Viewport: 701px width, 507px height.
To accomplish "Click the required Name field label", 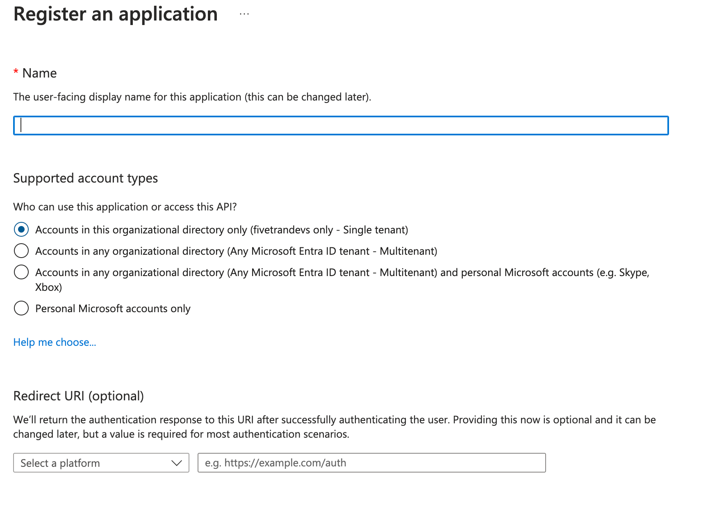I will click(35, 73).
